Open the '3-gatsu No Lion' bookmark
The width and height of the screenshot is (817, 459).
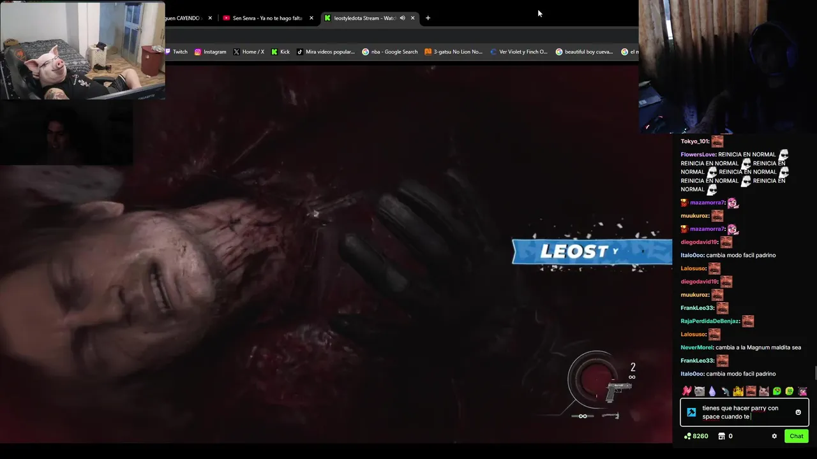[454, 52]
